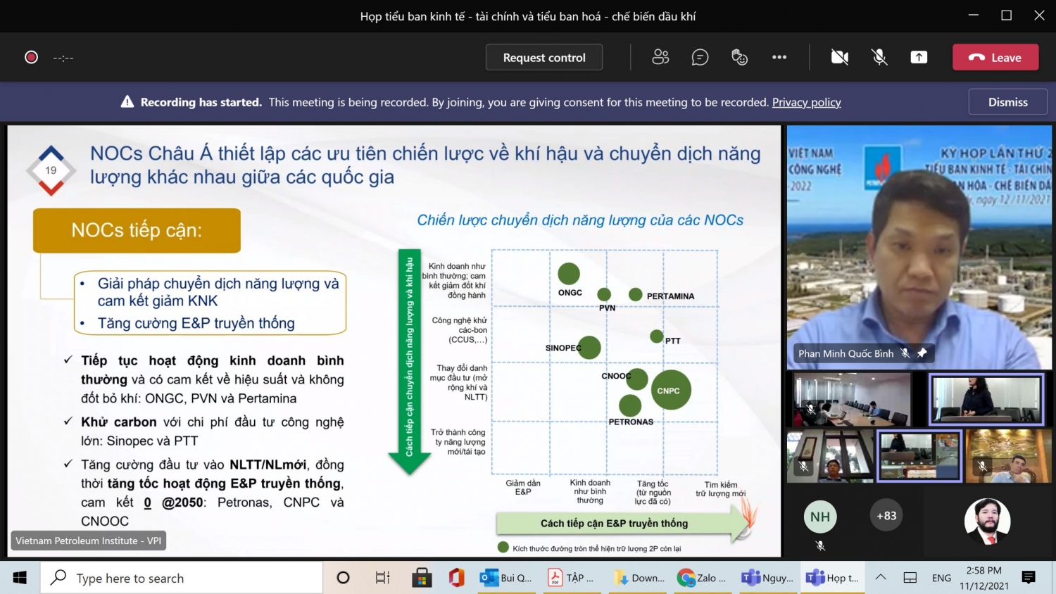Open the Office app from taskbar
The height and width of the screenshot is (594, 1056).
tap(457, 578)
